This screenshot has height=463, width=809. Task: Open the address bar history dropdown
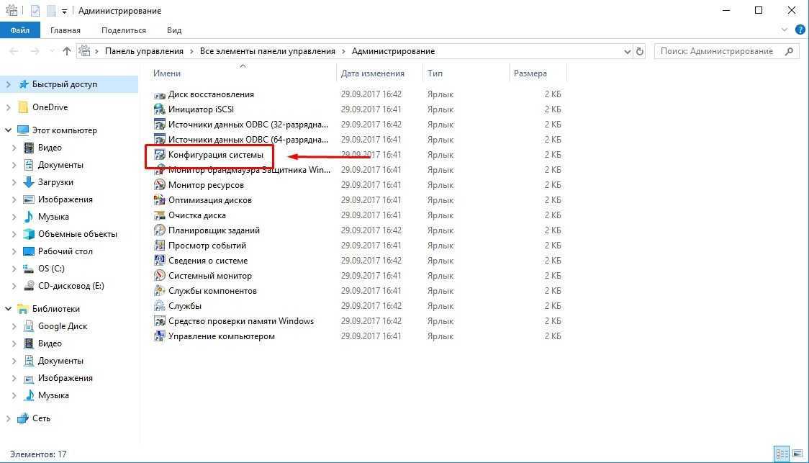tap(627, 51)
